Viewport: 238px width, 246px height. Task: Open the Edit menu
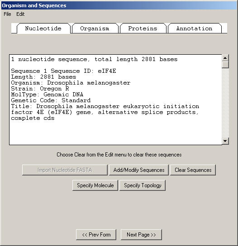coord(20,14)
